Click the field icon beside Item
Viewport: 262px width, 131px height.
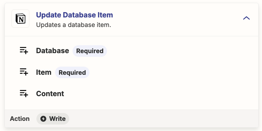click(x=24, y=72)
